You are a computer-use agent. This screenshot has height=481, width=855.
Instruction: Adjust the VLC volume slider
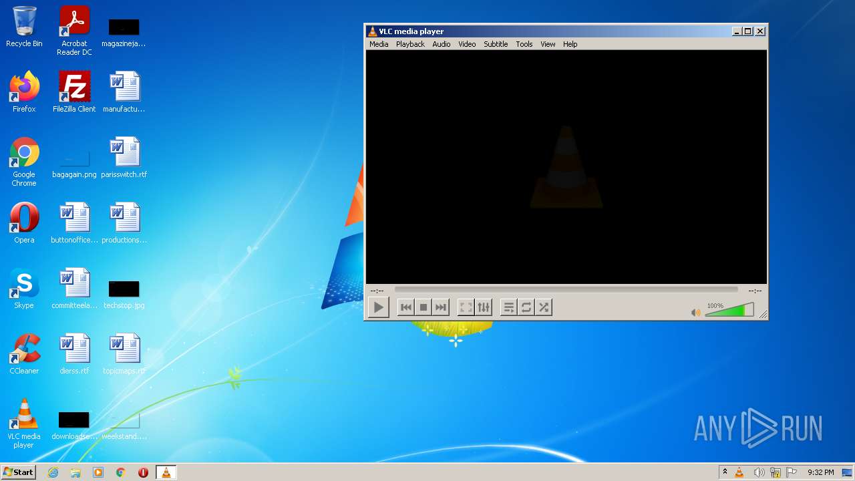(729, 310)
